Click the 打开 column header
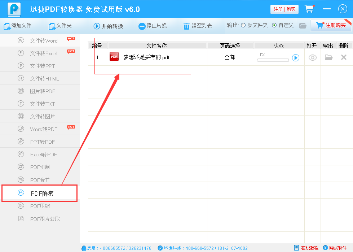The height and width of the screenshot is (252, 353). (x=312, y=45)
